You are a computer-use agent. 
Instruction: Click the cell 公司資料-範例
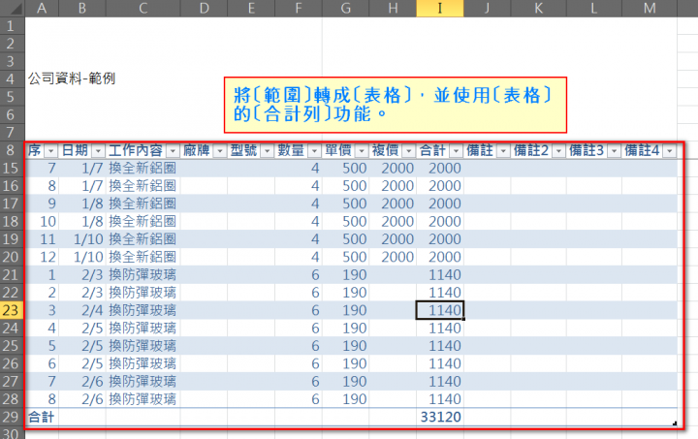(72, 78)
